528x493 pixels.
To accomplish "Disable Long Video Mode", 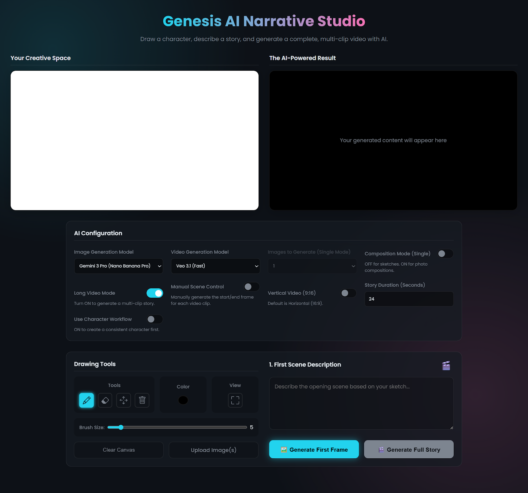I will click(155, 293).
